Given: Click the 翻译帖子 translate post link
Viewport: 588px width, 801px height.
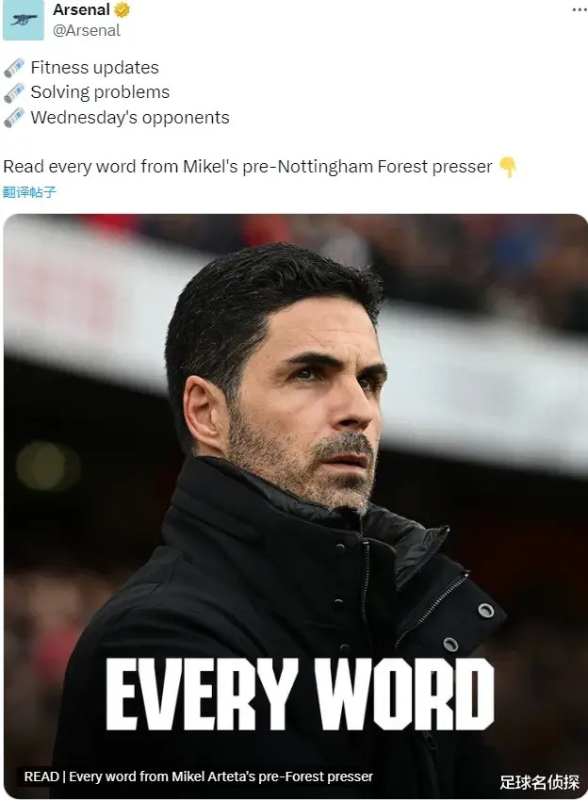Looking at the screenshot, I should pos(29,192).
